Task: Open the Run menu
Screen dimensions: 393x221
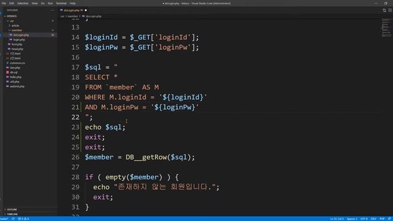Action: pos(50,3)
